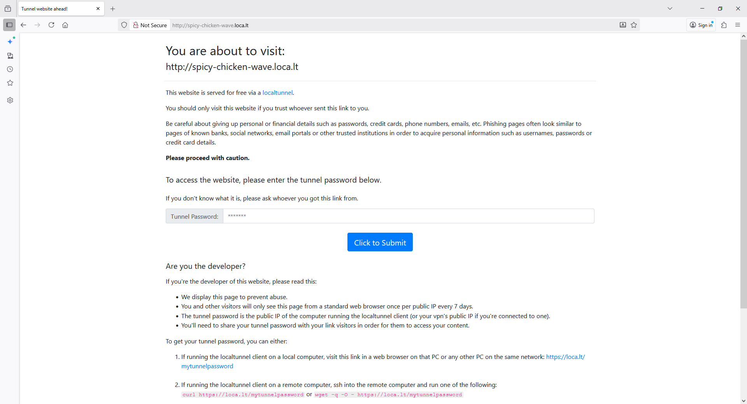This screenshot has width=747, height=404.
Task: Open a new tab with plus button
Action: tap(113, 9)
